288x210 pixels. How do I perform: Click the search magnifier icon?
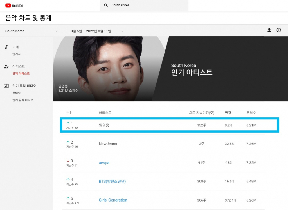(106, 5)
